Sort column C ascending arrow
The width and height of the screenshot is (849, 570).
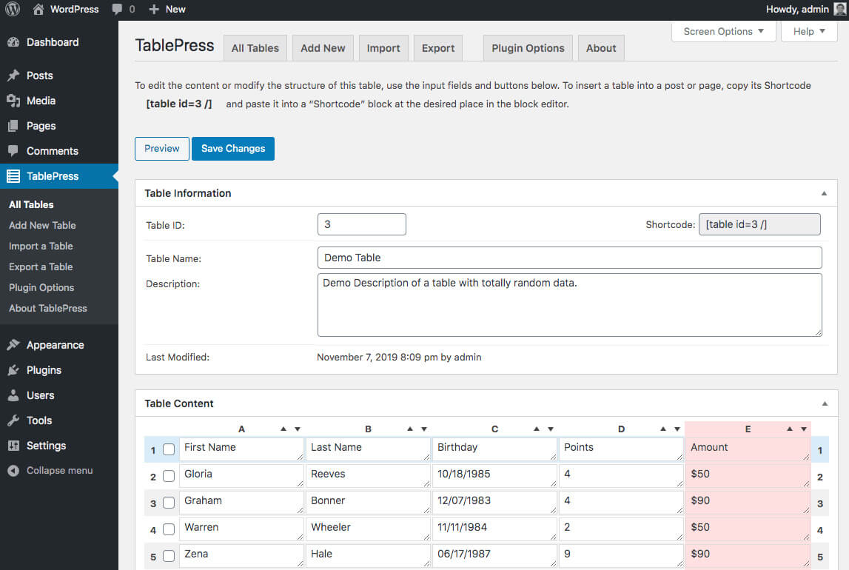537,429
